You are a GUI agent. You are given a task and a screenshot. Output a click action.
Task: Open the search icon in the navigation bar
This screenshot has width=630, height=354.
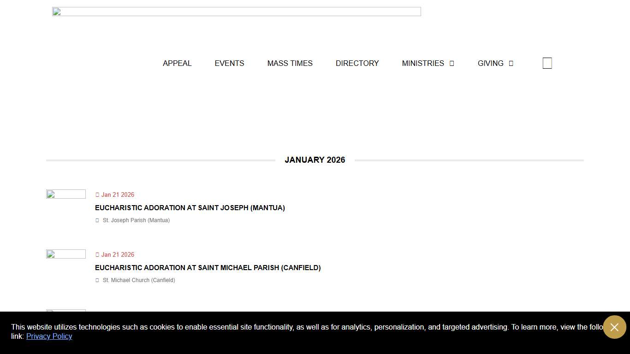click(x=547, y=63)
